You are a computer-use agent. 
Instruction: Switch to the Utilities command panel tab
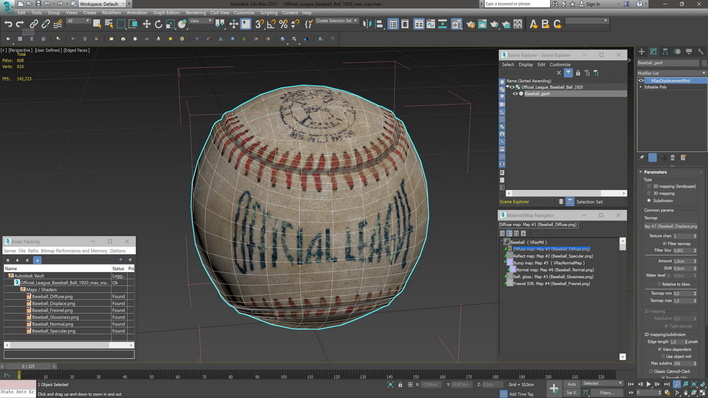701,52
